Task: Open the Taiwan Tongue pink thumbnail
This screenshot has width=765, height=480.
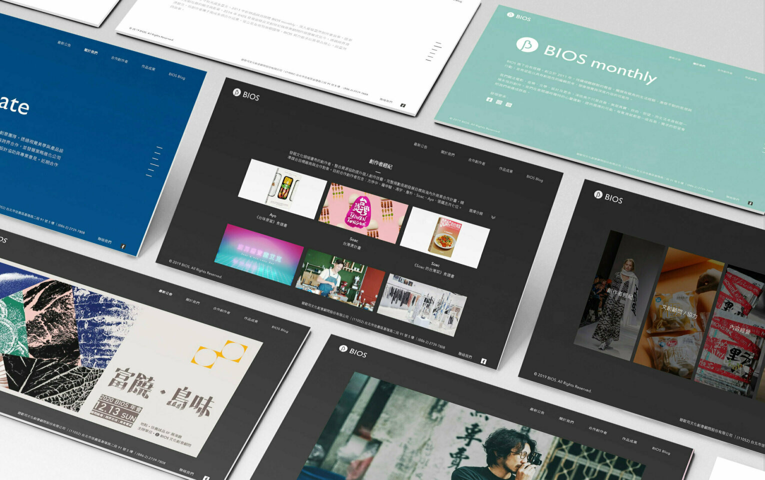Action: [364, 212]
